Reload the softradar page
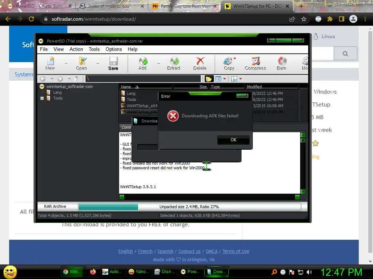373x279 pixels. pyautogui.click(x=31, y=19)
